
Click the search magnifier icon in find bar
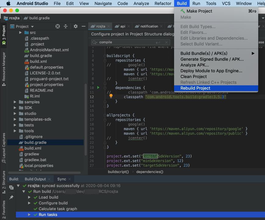pyautogui.click(x=95, y=42)
